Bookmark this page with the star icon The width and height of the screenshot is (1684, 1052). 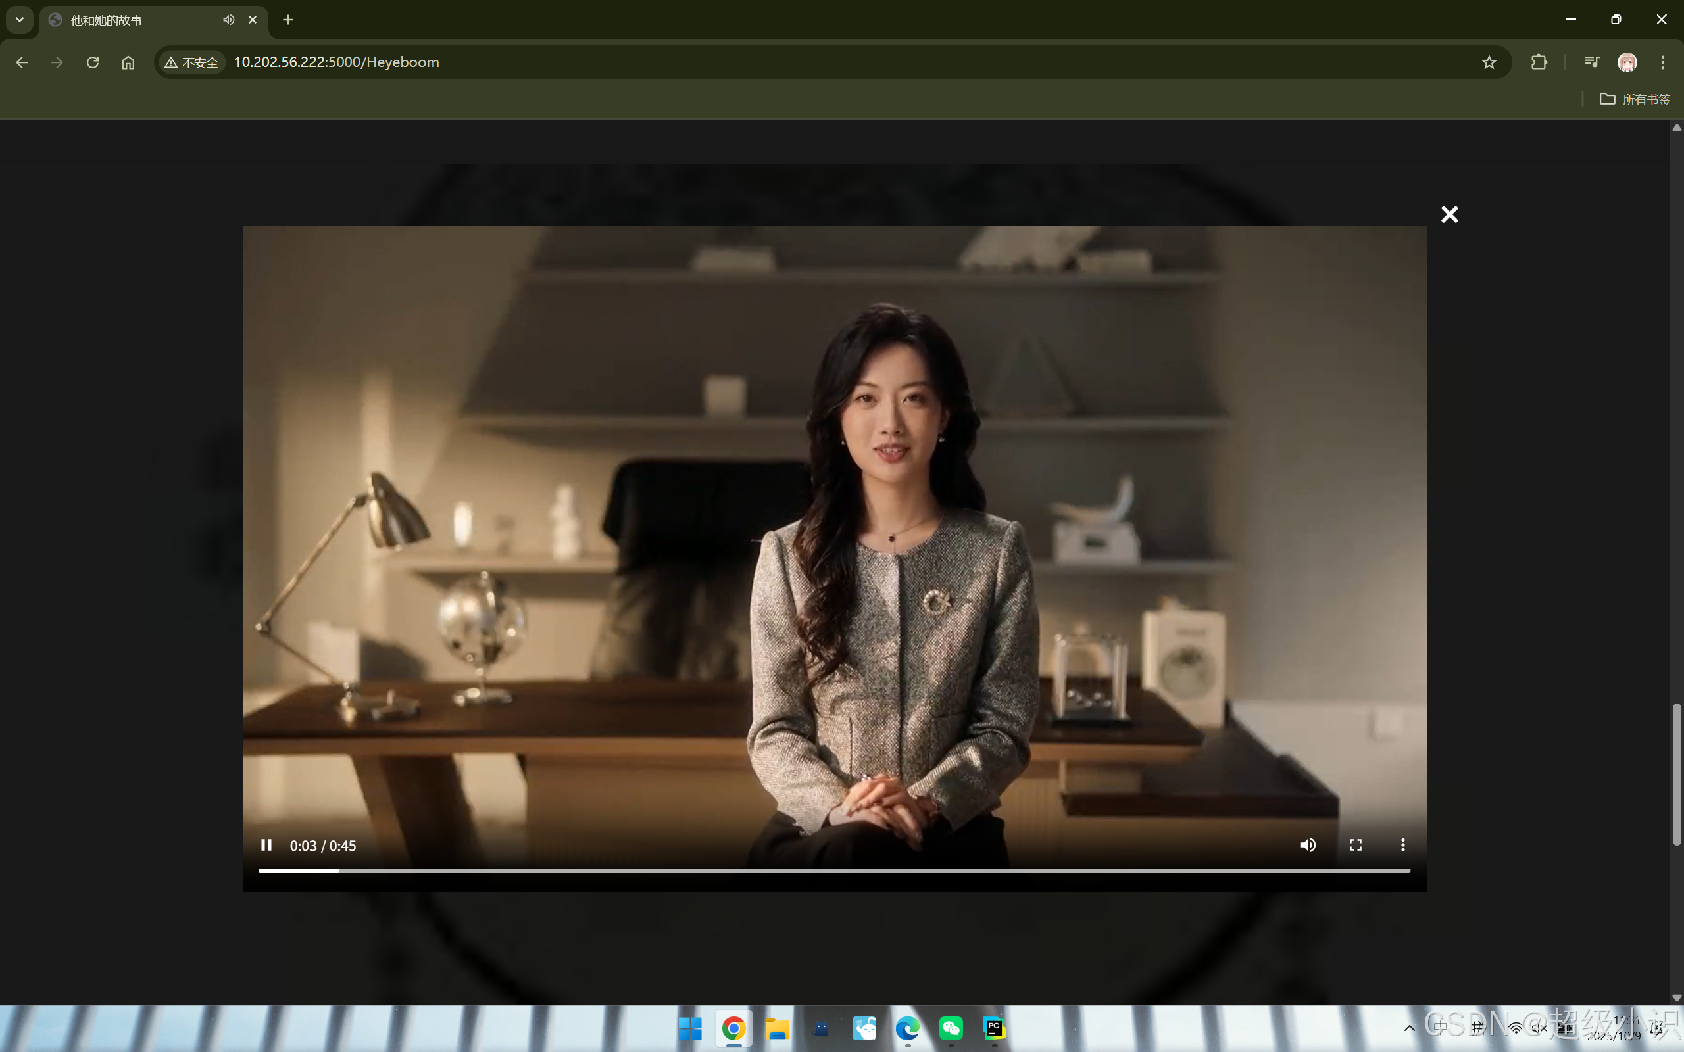click(x=1489, y=62)
